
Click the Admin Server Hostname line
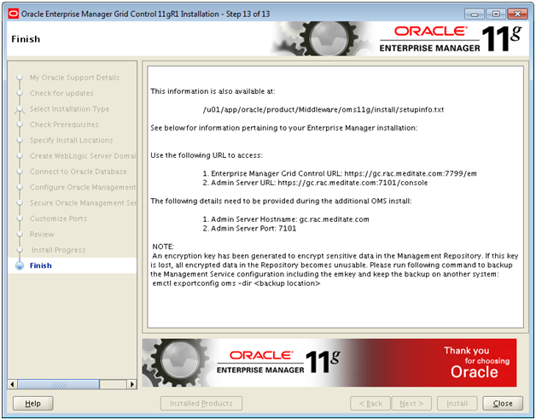(286, 219)
